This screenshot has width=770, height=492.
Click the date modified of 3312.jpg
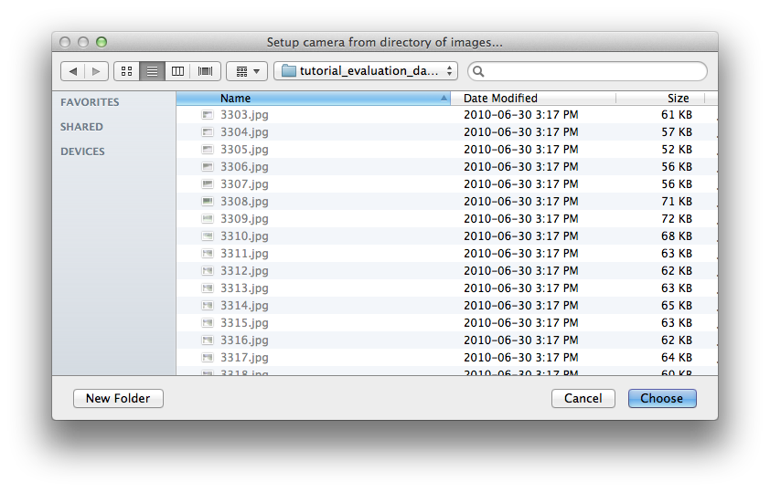[521, 271]
